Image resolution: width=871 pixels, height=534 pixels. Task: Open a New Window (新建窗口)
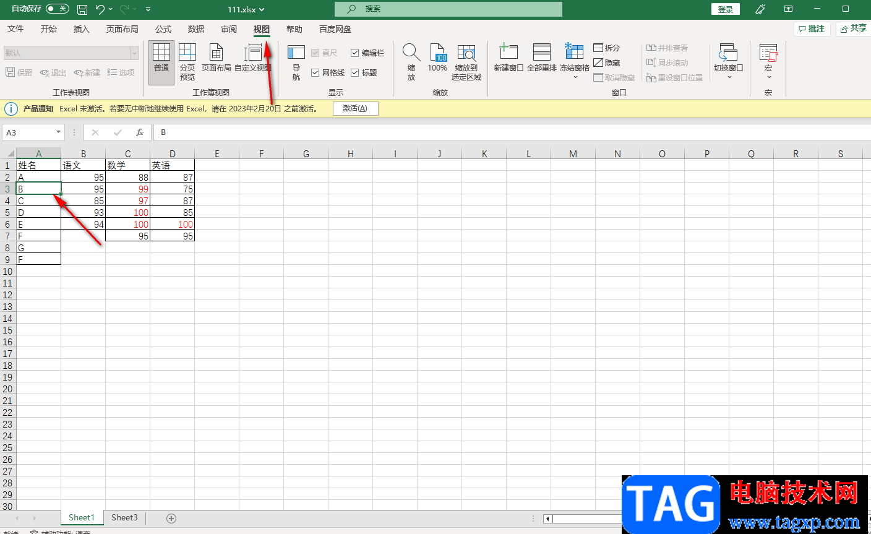508,59
